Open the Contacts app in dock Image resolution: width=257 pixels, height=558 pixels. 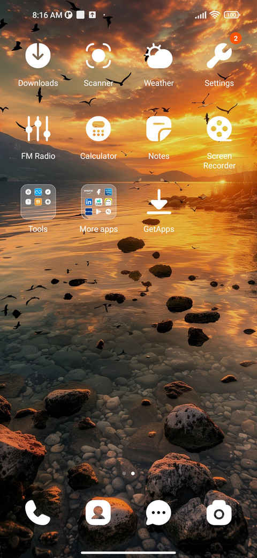(x=99, y=512)
